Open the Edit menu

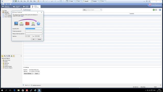tap(21, 1)
